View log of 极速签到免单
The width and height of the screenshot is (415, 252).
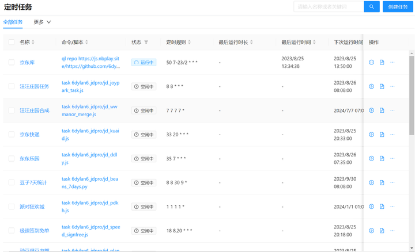pos(382,231)
